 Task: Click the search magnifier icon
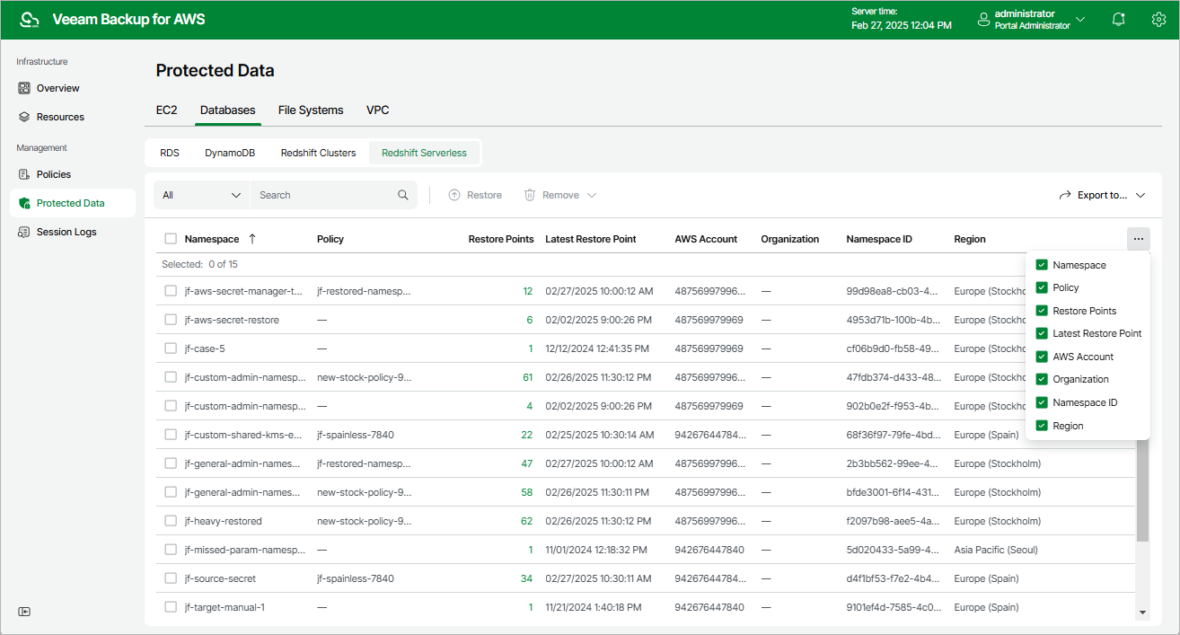coord(403,195)
